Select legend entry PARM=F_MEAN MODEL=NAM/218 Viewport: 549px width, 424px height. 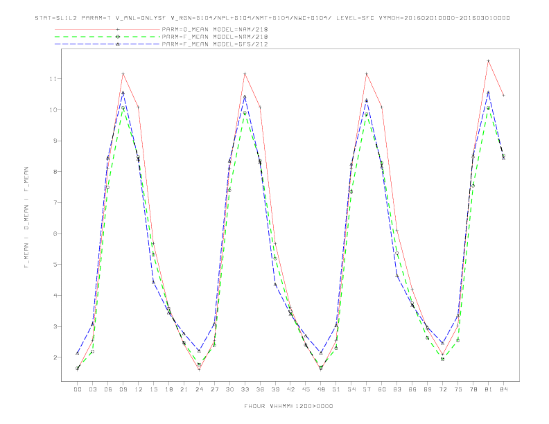point(215,37)
